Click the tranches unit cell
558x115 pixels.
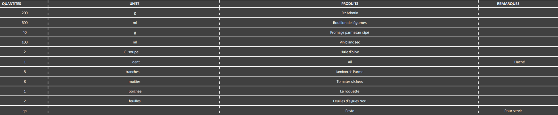click(133, 72)
